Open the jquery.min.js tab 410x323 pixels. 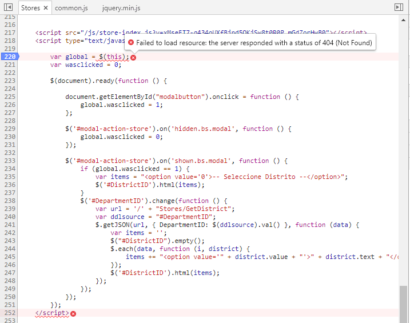click(121, 8)
